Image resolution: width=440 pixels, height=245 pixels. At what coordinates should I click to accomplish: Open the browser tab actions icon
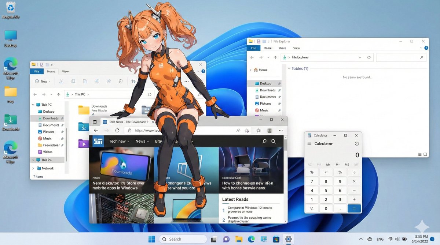coord(95,122)
